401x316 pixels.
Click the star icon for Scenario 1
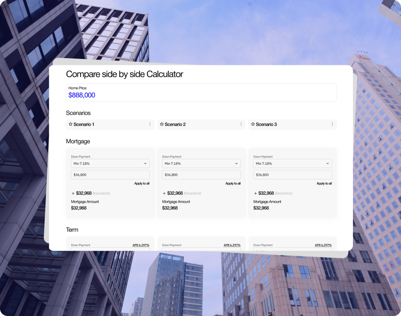click(x=70, y=124)
